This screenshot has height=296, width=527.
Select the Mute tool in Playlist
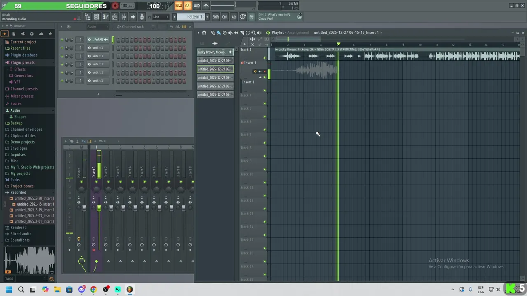pos(230,32)
